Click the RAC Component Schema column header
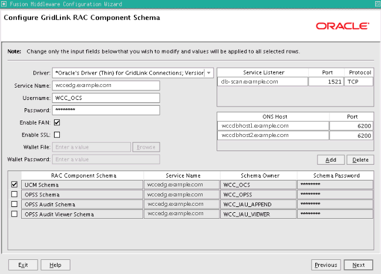The width and height of the screenshot is (381, 274). pyautogui.click(x=82, y=175)
